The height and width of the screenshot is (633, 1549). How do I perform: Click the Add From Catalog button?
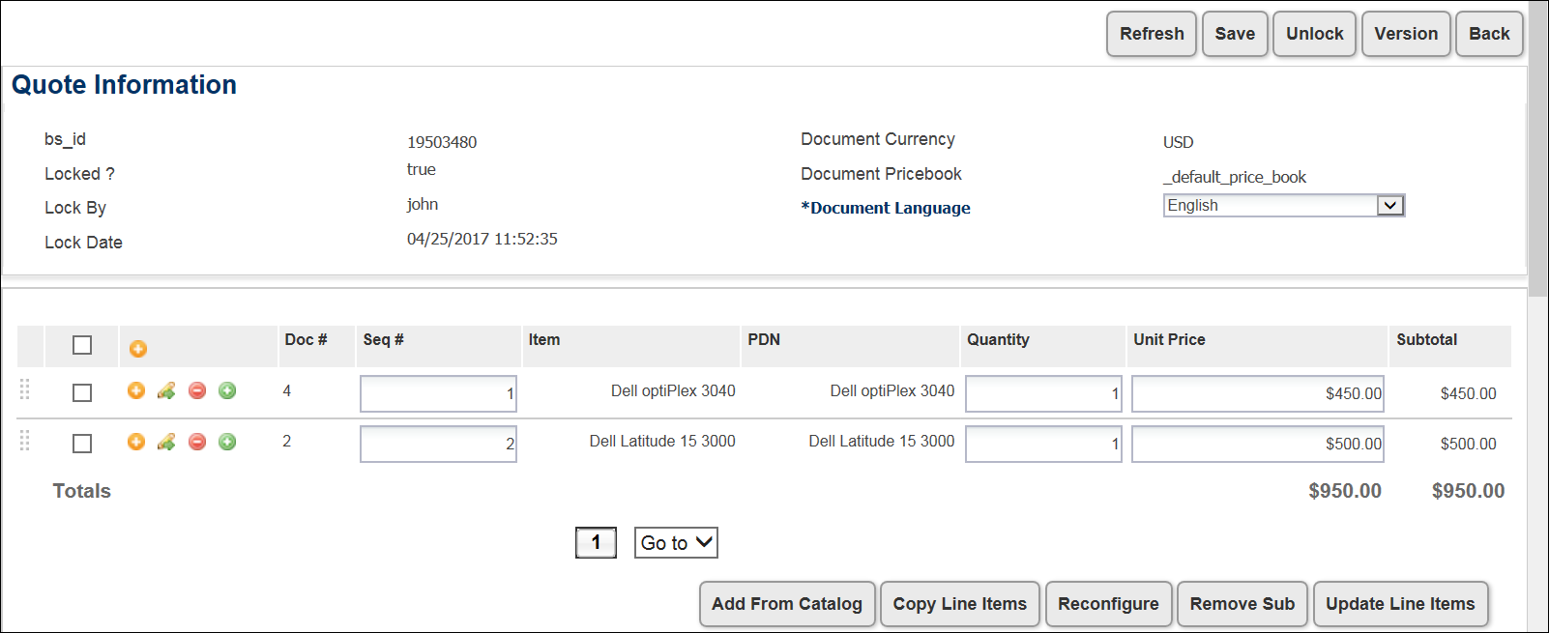pyautogui.click(x=786, y=604)
